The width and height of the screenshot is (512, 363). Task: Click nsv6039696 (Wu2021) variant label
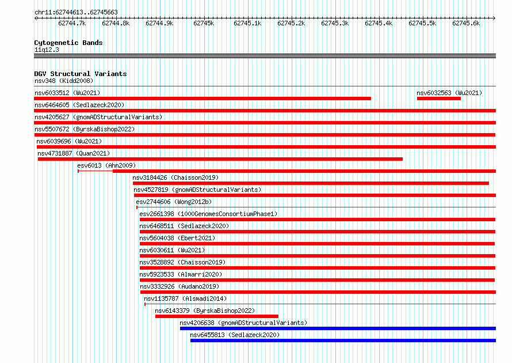point(69,141)
